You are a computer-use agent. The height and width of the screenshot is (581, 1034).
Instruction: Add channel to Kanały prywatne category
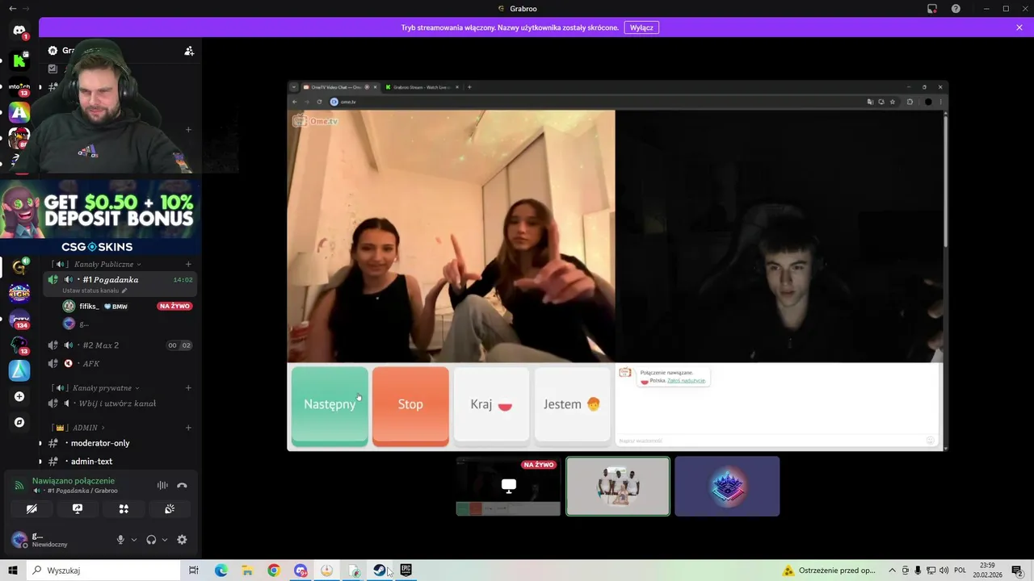tap(188, 387)
